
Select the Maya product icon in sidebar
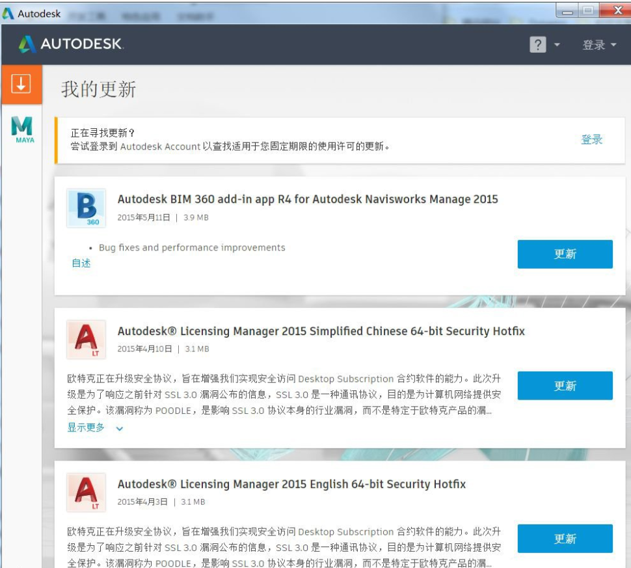click(x=22, y=129)
